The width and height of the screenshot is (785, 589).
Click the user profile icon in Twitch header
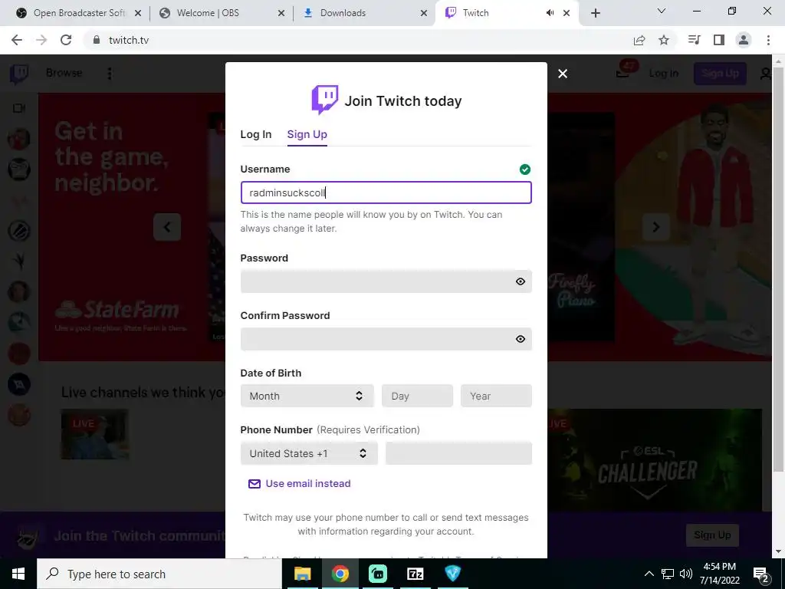[766, 74]
